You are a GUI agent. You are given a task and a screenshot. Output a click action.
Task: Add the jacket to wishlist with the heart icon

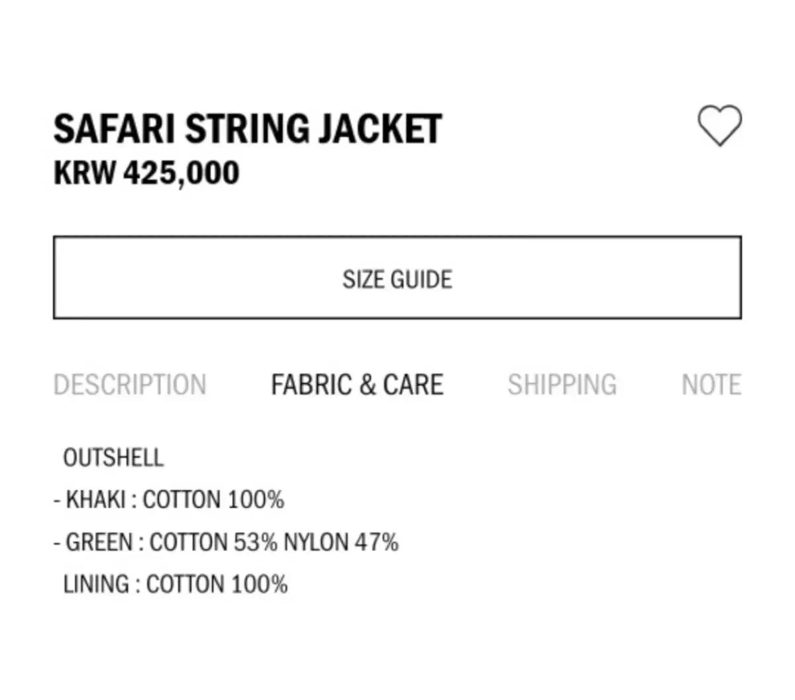pyautogui.click(x=719, y=126)
